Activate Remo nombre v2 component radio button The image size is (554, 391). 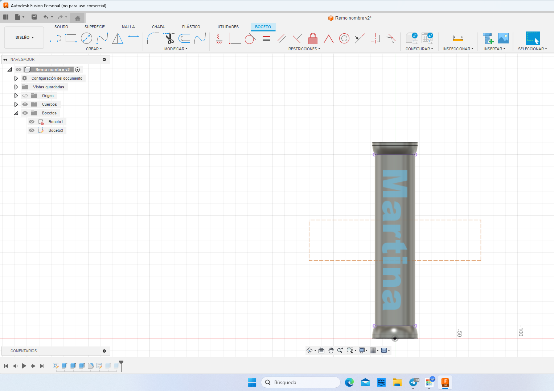(77, 70)
